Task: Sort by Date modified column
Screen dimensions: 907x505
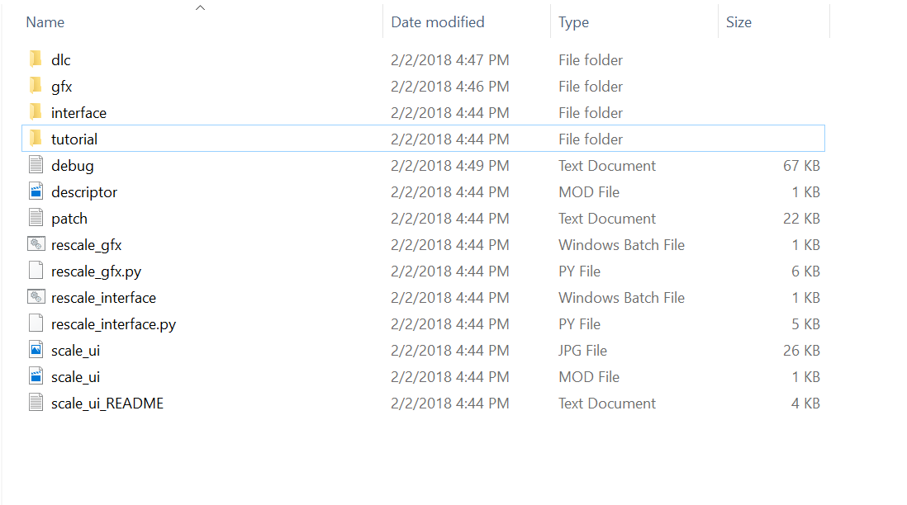Action: pos(438,22)
